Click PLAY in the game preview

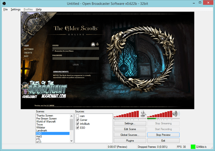27,46
